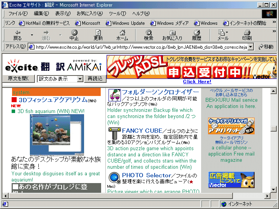Click the vertical scrollbar thumb
This screenshot has height=209, width=279.
pyautogui.click(x=274, y=128)
